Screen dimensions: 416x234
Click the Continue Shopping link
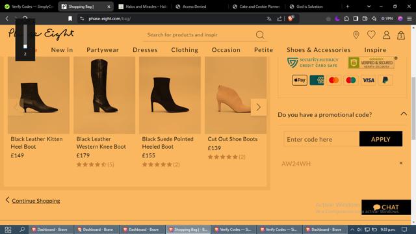36,201
